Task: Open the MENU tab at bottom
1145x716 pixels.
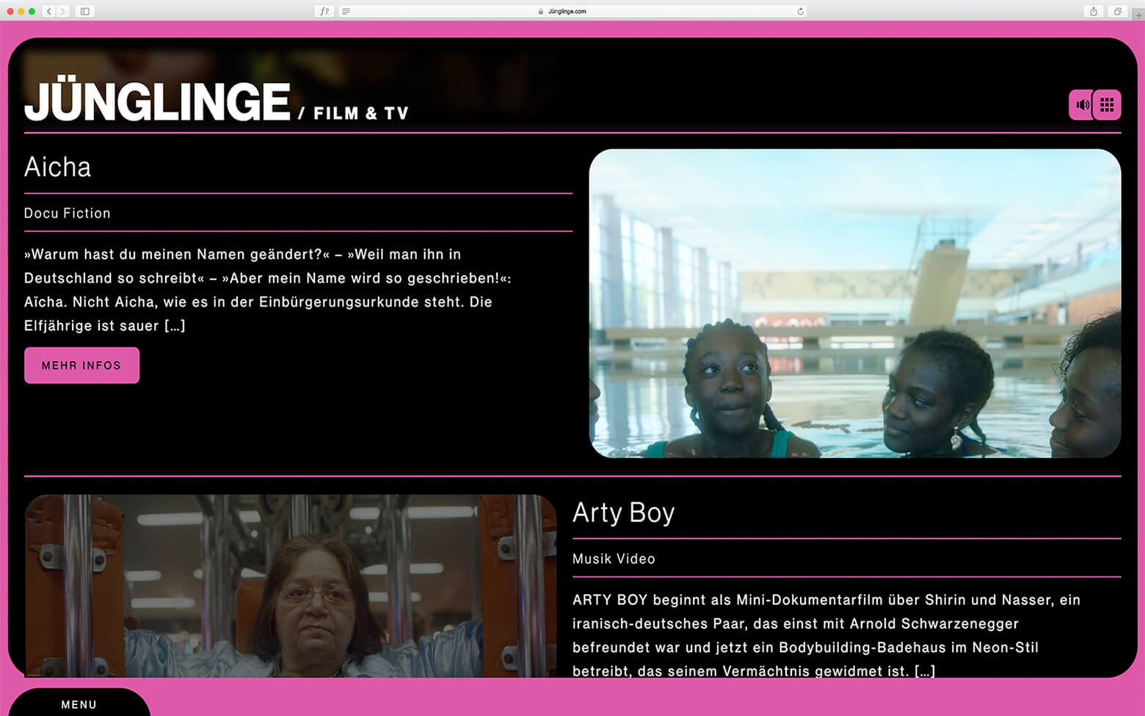Action: [79, 704]
